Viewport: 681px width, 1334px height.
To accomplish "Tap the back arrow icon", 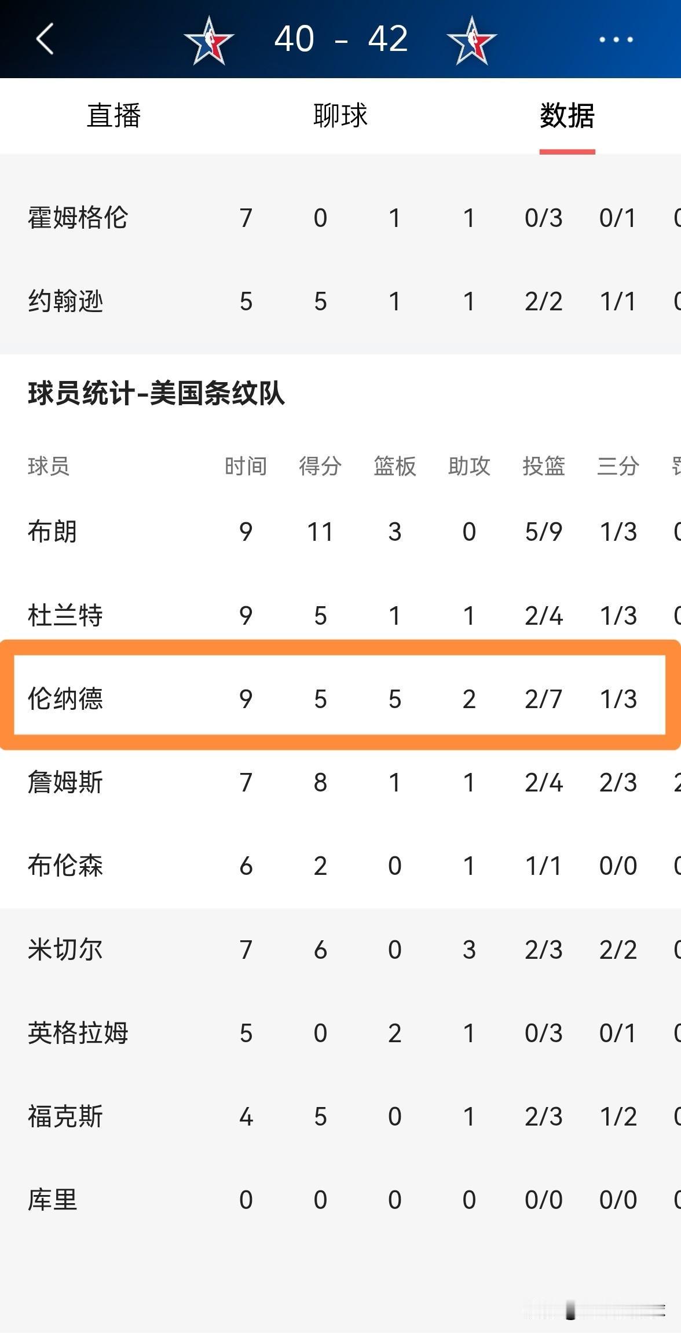I will pos(45,39).
